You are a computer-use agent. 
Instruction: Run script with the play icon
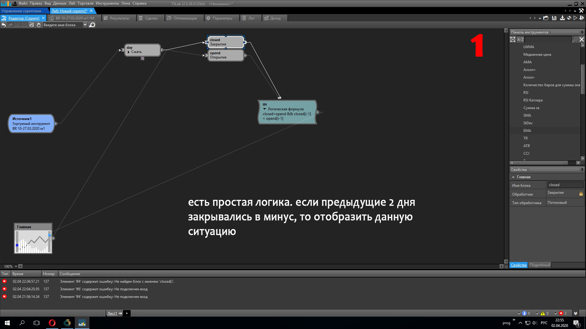575,18
